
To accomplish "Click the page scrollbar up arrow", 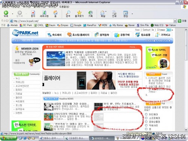I will click(x=186, y=29).
